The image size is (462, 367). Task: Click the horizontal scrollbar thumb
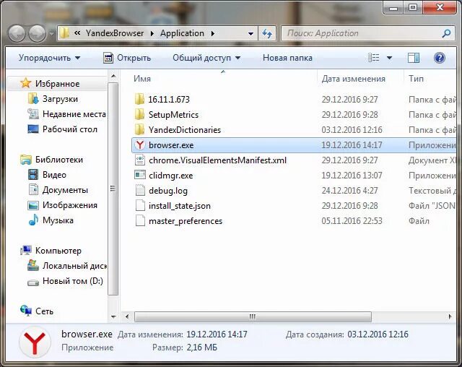pos(253,317)
